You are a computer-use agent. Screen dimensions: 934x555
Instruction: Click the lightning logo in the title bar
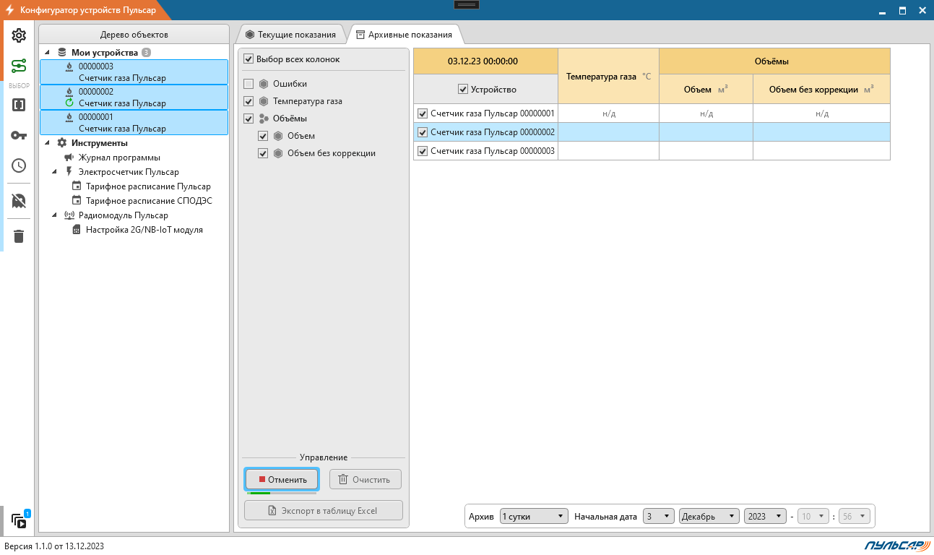pyautogui.click(x=10, y=11)
